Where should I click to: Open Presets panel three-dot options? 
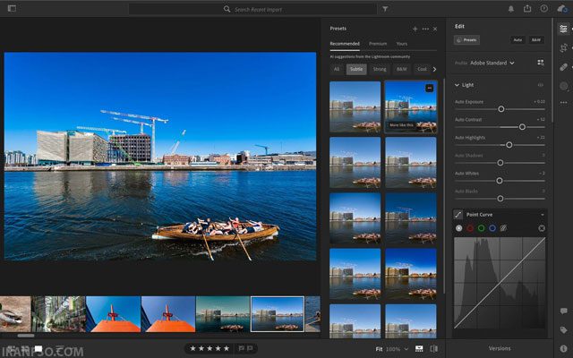(425, 29)
